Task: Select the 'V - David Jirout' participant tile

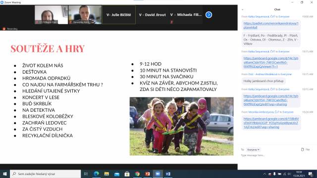Action: 152,15
